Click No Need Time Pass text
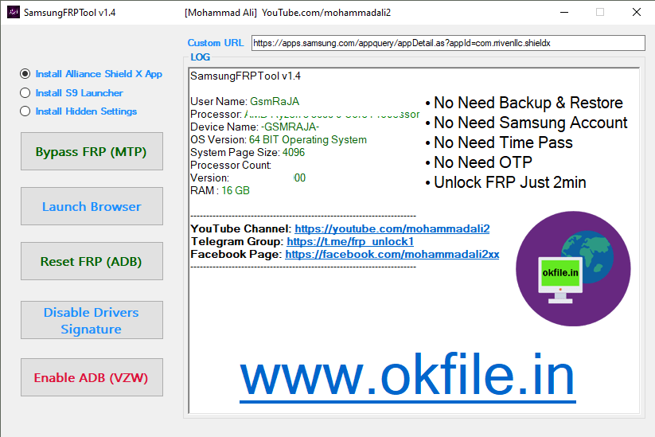Image resolution: width=655 pixels, height=437 pixels. (503, 142)
